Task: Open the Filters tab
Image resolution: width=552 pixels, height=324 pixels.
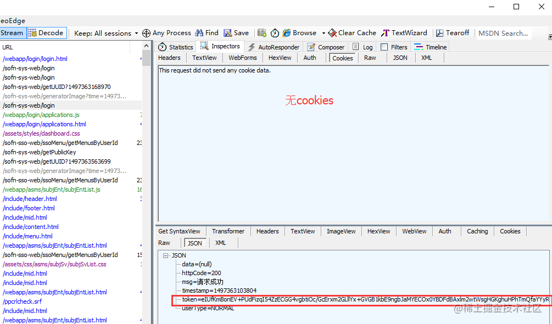Action: tap(394, 47)
